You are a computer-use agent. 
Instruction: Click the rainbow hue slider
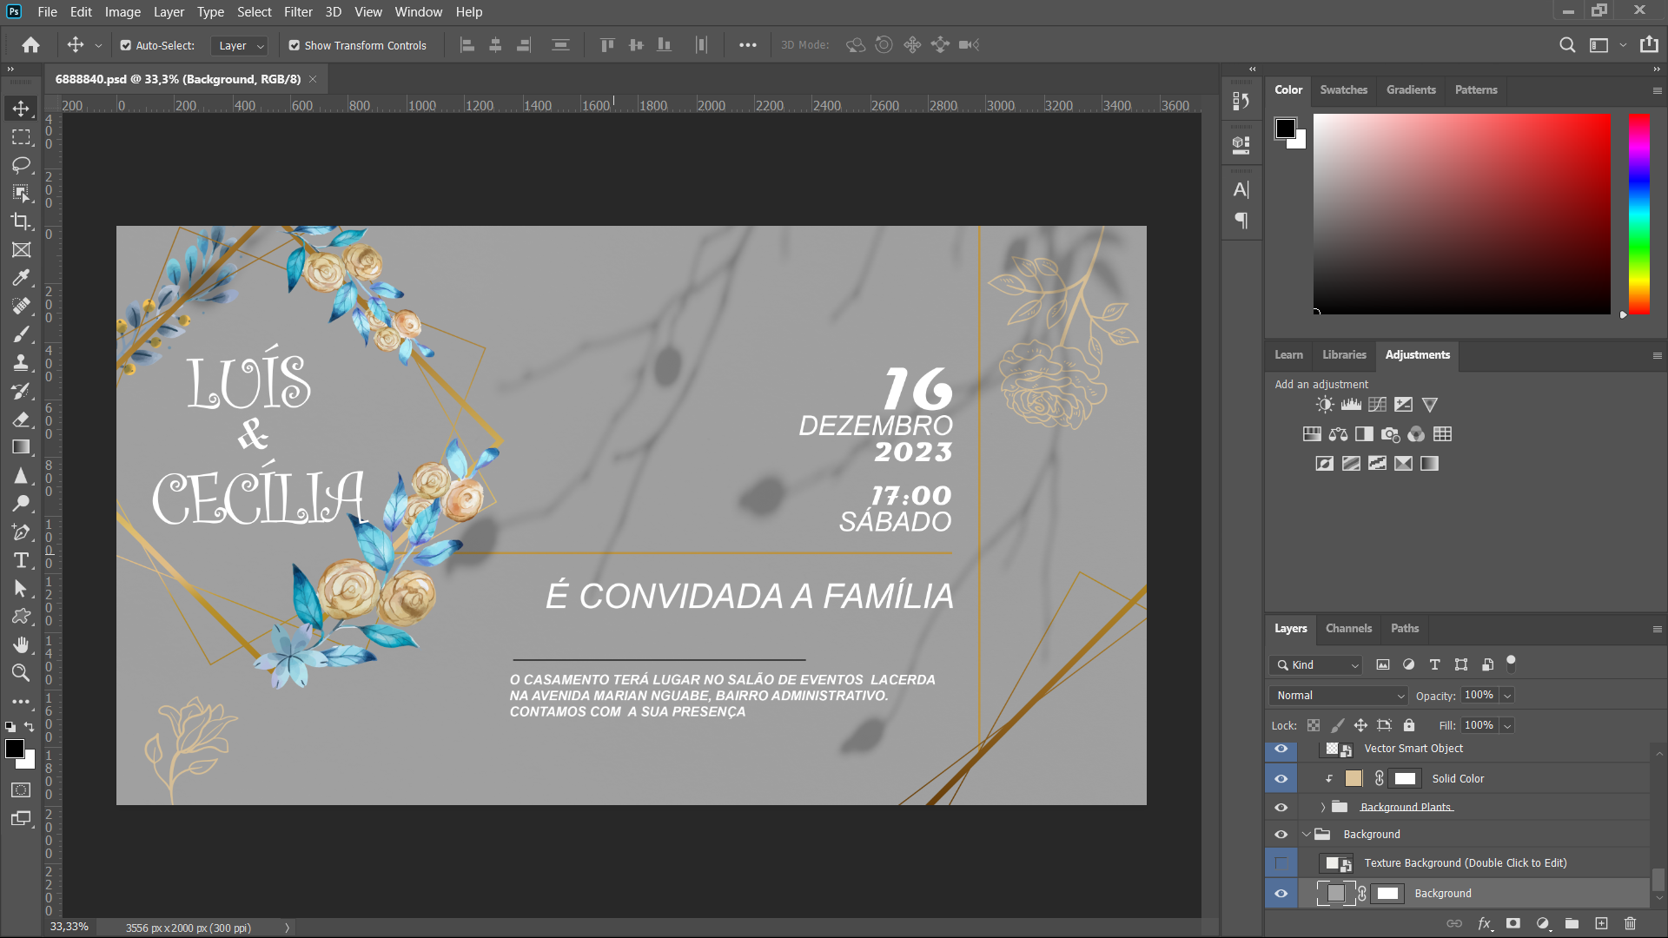click(x=1638, y=213)
